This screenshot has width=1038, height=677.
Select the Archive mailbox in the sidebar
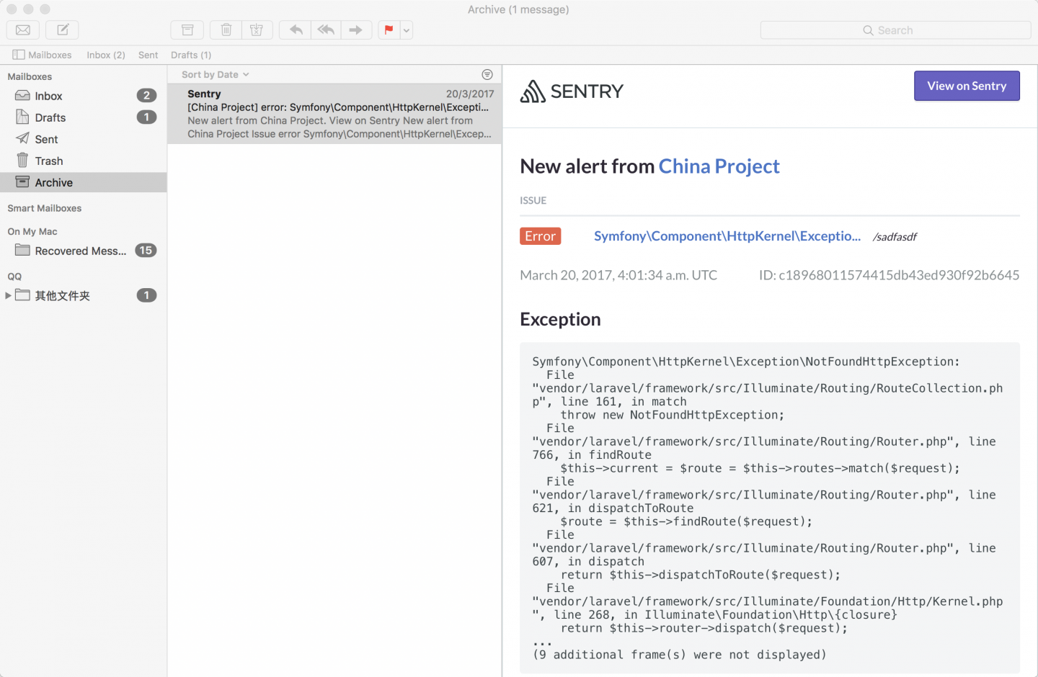[84, 182]
